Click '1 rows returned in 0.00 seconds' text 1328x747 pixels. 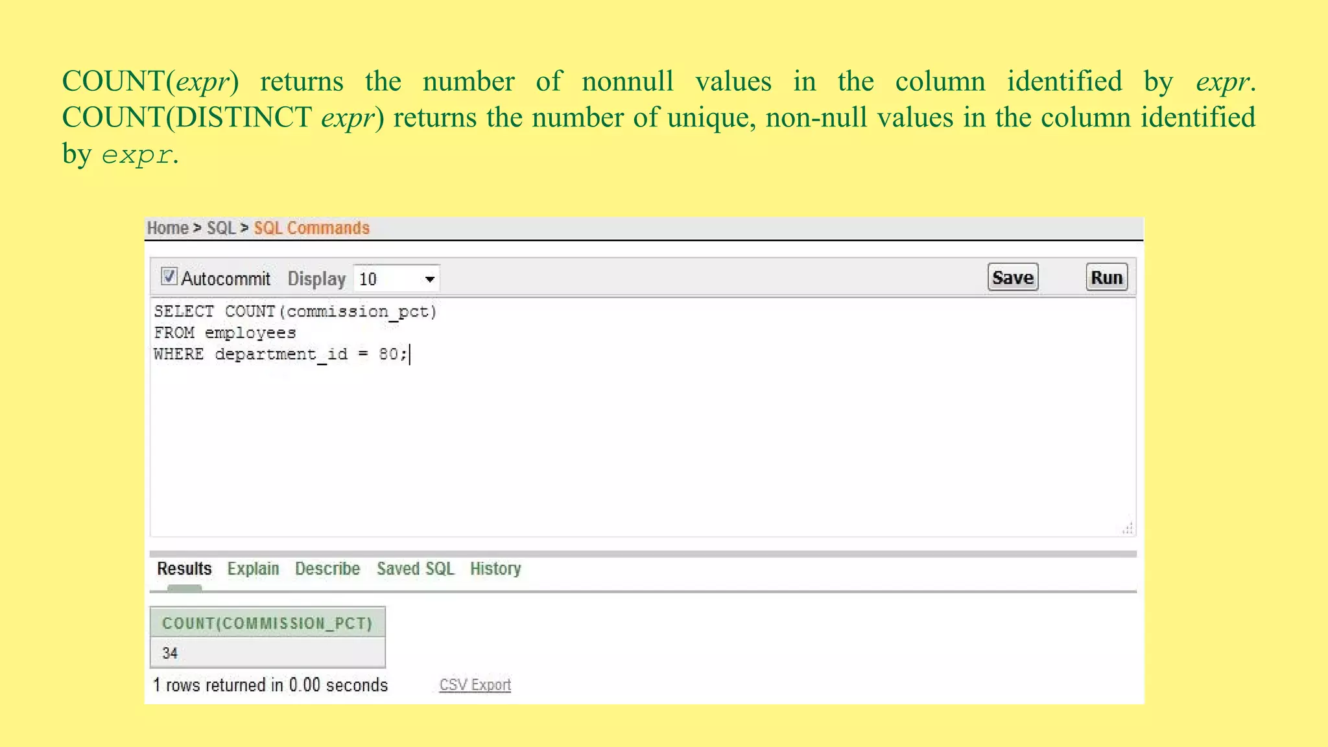270,685
